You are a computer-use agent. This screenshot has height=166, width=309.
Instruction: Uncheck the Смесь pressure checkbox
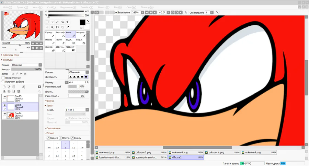click(72, 138)
